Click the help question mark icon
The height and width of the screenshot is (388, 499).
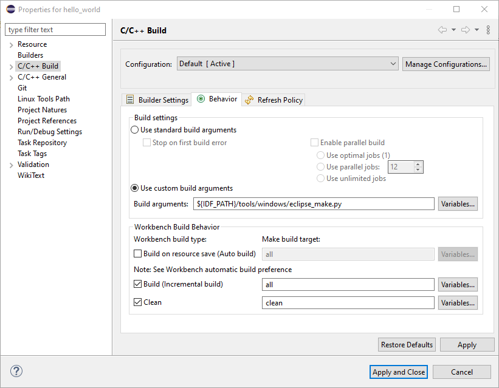(16, 371)
